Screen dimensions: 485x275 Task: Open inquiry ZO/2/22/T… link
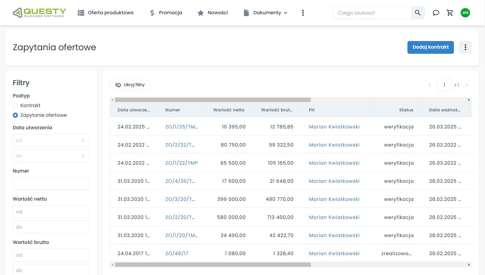pos(180,145)
